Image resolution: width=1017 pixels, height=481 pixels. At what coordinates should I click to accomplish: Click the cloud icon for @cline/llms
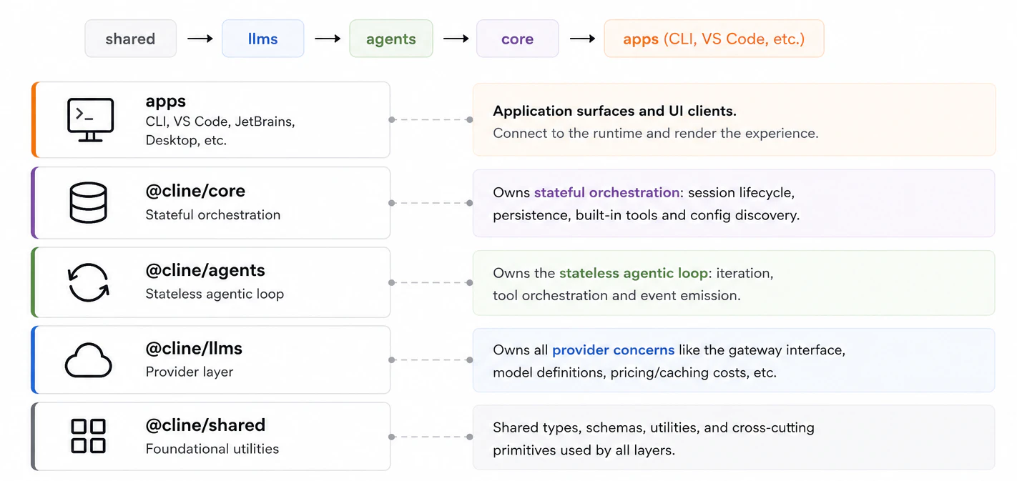[89, 359]
